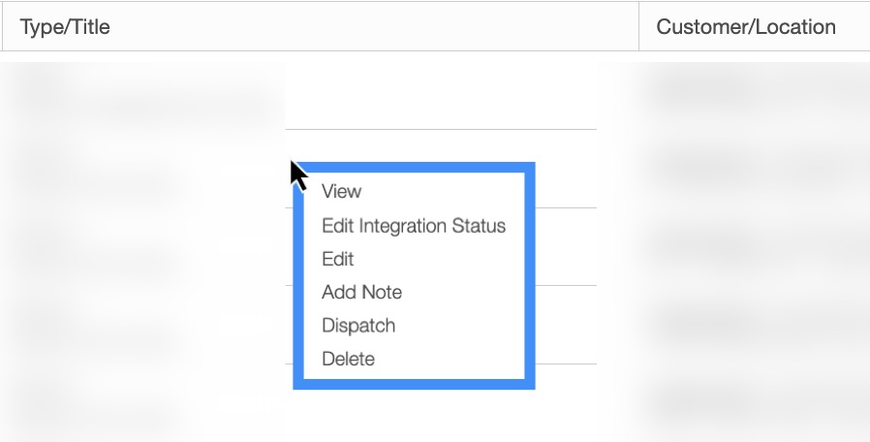The width and height of the screenshot is (870, 442).
Task: Select Add Note in the menu
Action: point(361,292)
